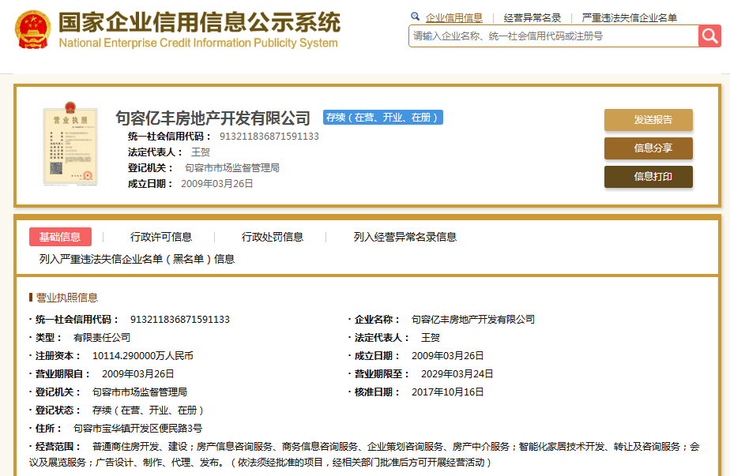730x476 pixels.
Task: Click the 信息打印 button
Action: coord(649,176)
